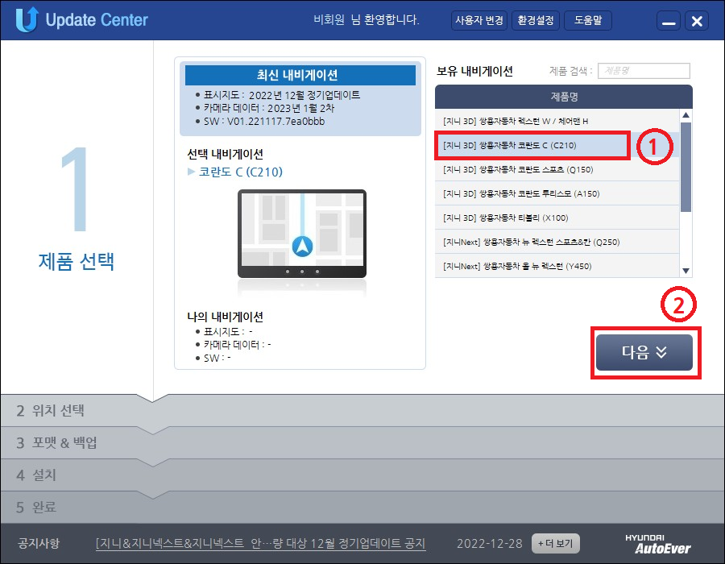
Task: Select 티볼리 (X100) row
Action: pos(557,218)
